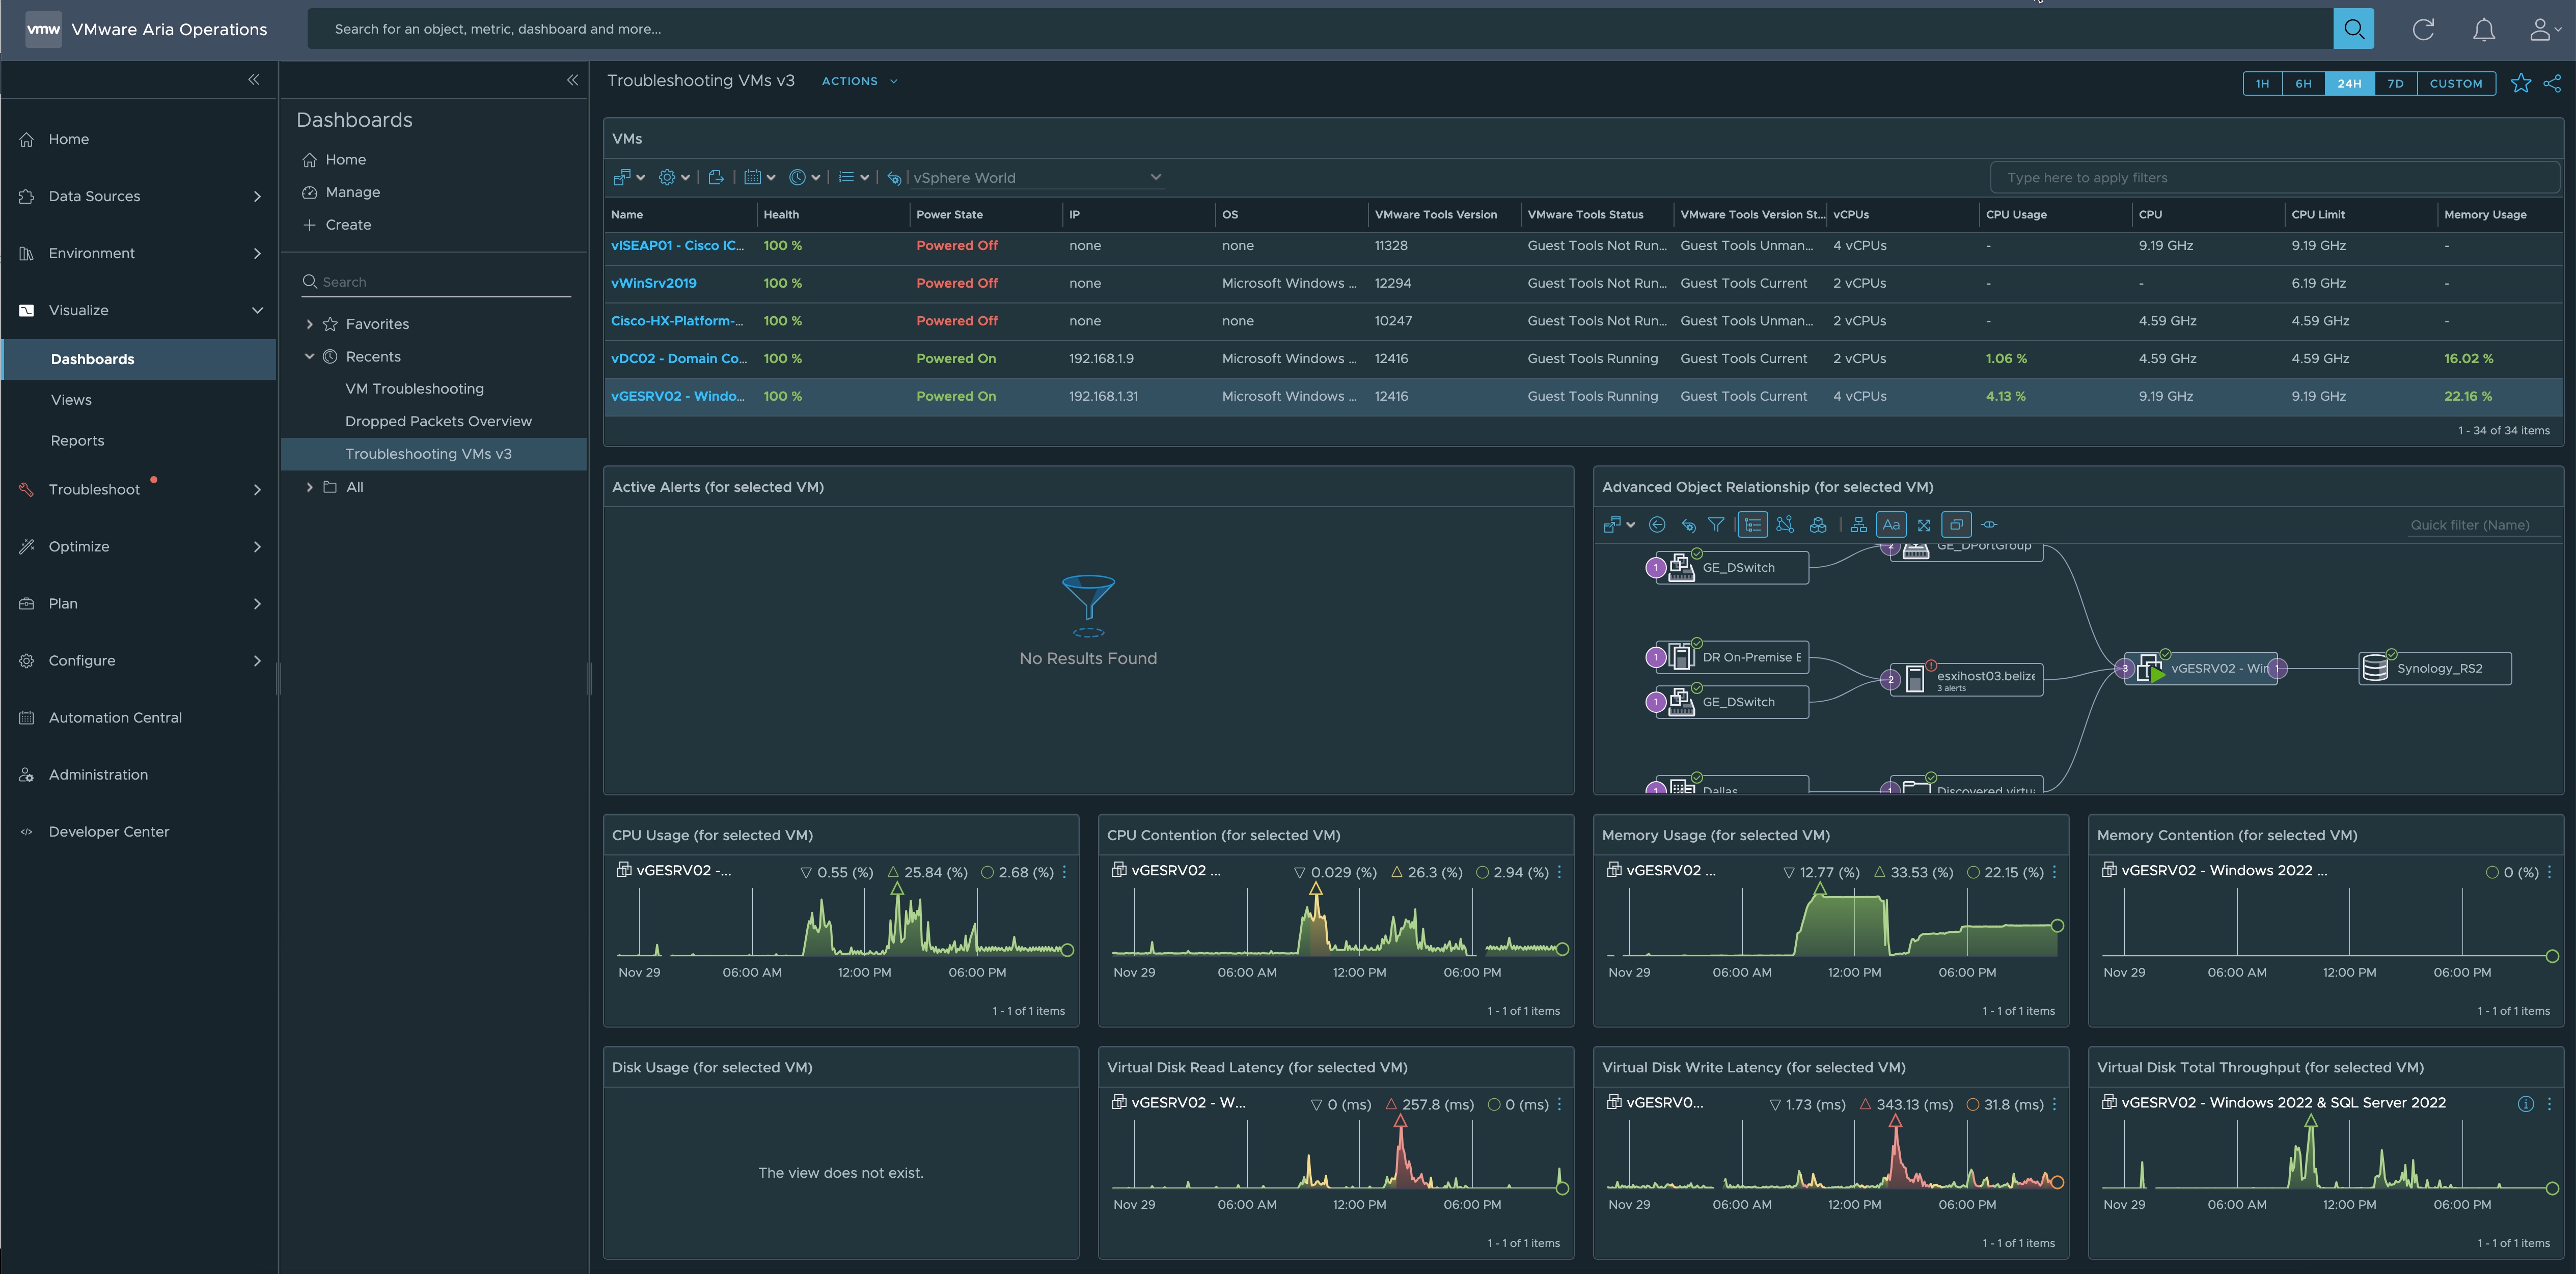Open the Cisco-HX-Platform VM link
This screenshot has width=2576, height=1274.
(677, 321)
